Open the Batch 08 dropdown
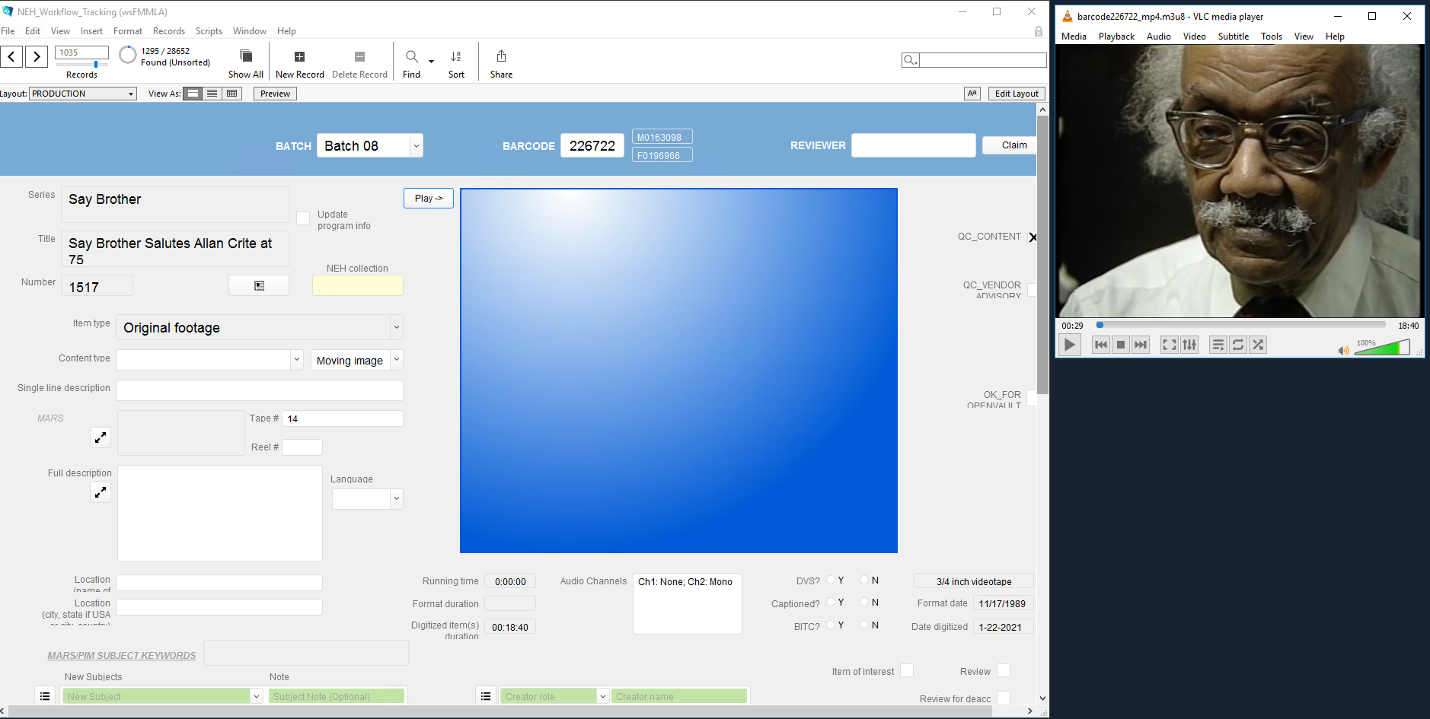The width and height of the screenshot is (1430, 719). point(416,146)
